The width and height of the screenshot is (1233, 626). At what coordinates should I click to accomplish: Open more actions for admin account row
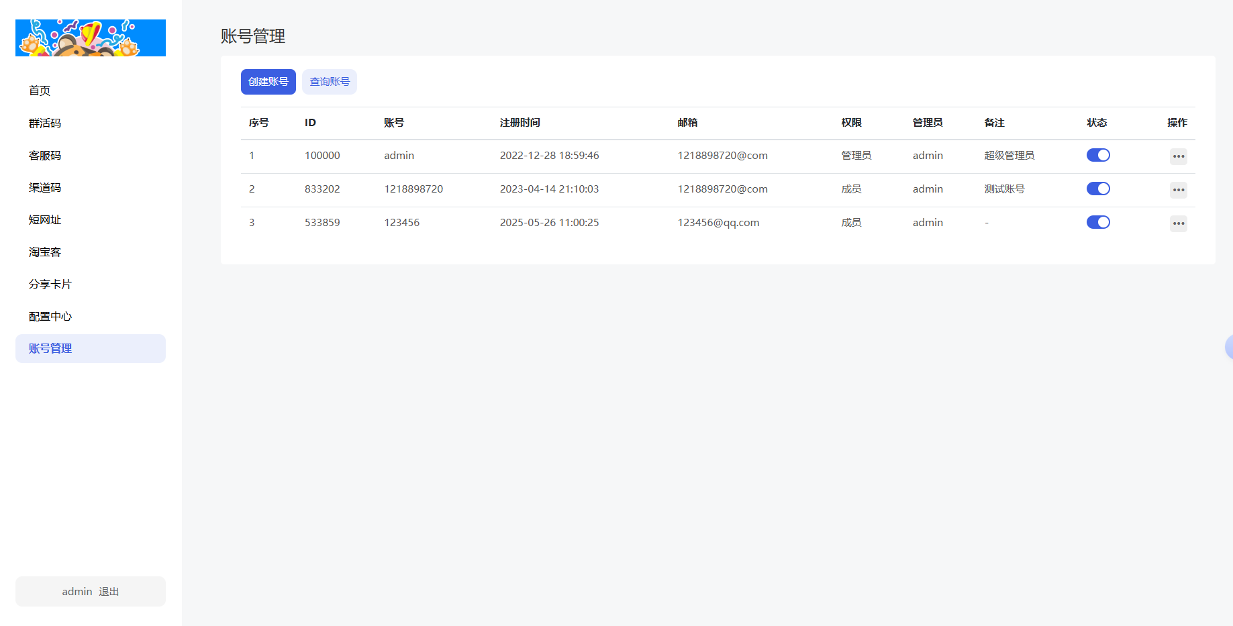[x=1178, y=156]
